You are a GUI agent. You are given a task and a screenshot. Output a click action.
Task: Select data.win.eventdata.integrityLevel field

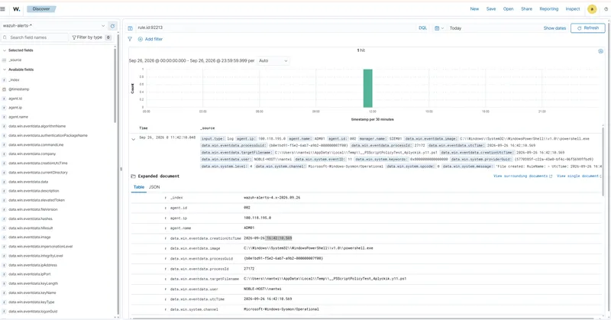tap(36, 256)
